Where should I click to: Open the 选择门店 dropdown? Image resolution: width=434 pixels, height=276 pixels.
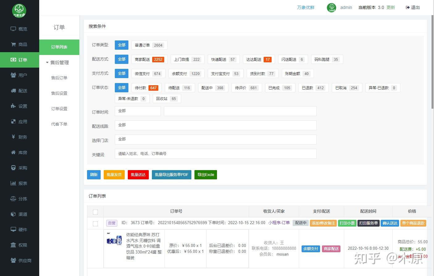pos(215,139)
